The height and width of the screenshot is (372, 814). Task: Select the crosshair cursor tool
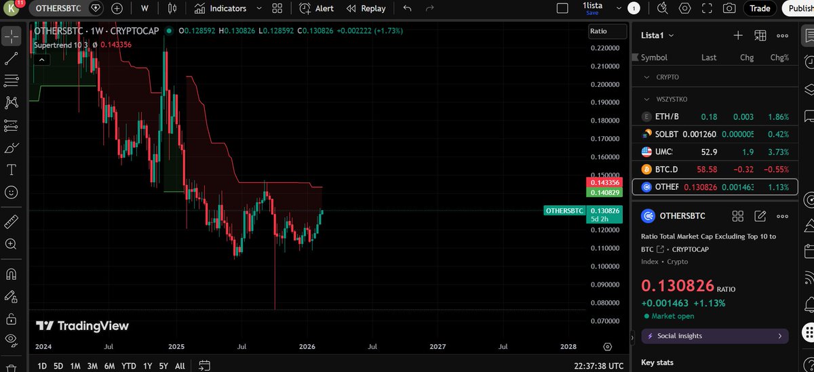tap(12, 36)
